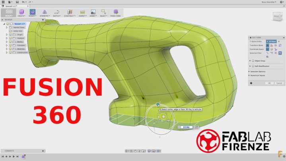Toggle visibility bulb of Canvases
This screenshot has height=161, width=286.
point(10,45)
